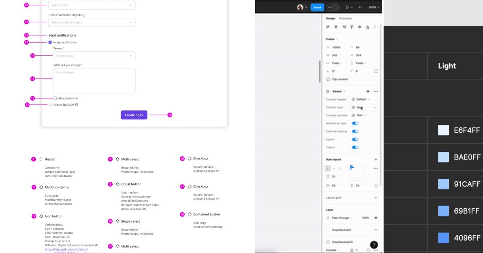Select the align left icon

pyautogui.click(x=328, y=27)
